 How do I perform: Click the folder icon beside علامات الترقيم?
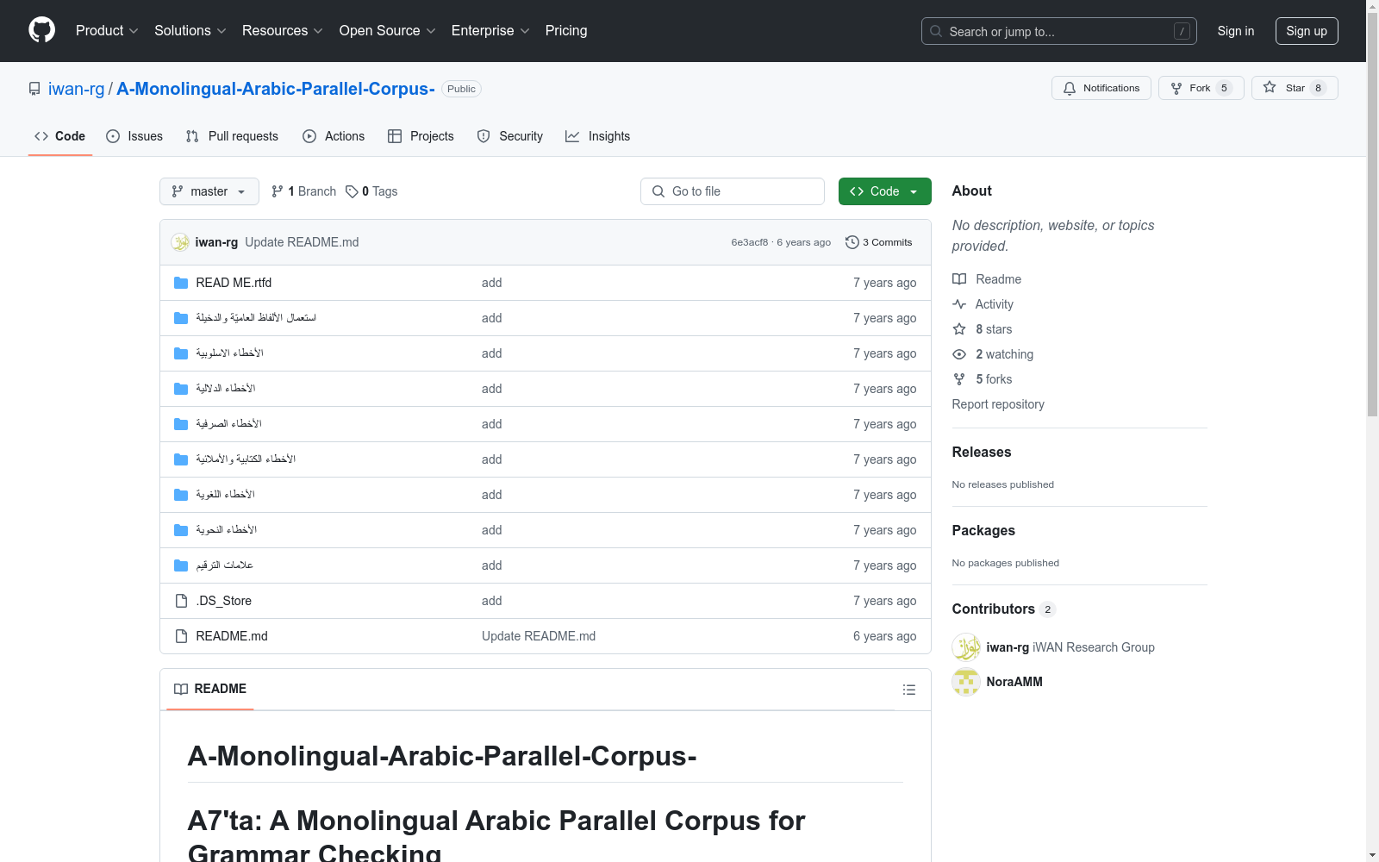click(x=181, y=565)
